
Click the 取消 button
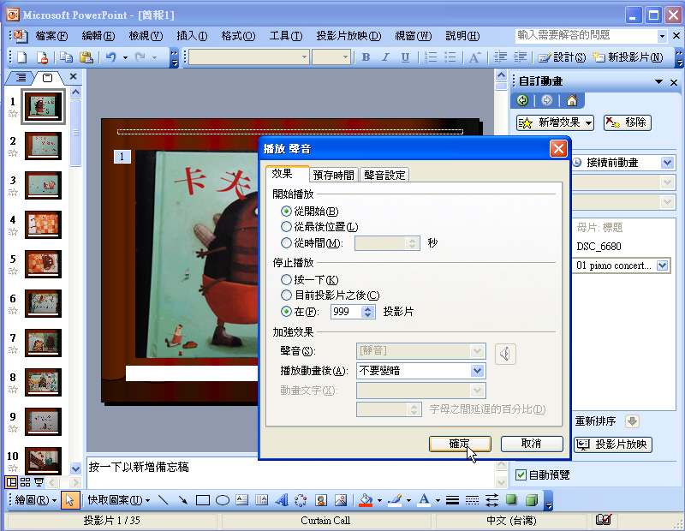(532, 444)
